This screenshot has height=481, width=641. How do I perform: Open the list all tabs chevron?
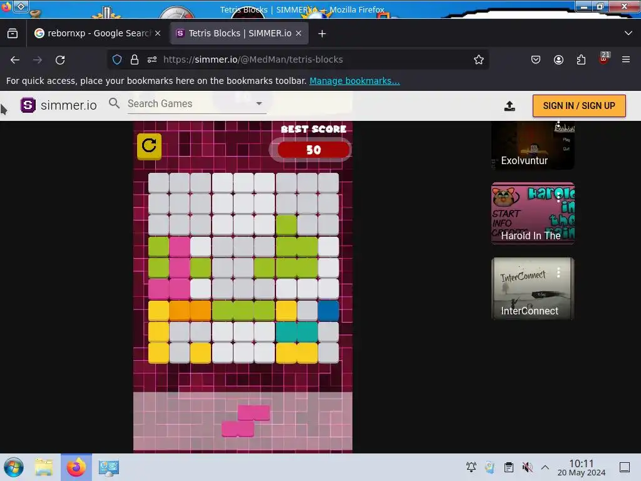point(628,33)
